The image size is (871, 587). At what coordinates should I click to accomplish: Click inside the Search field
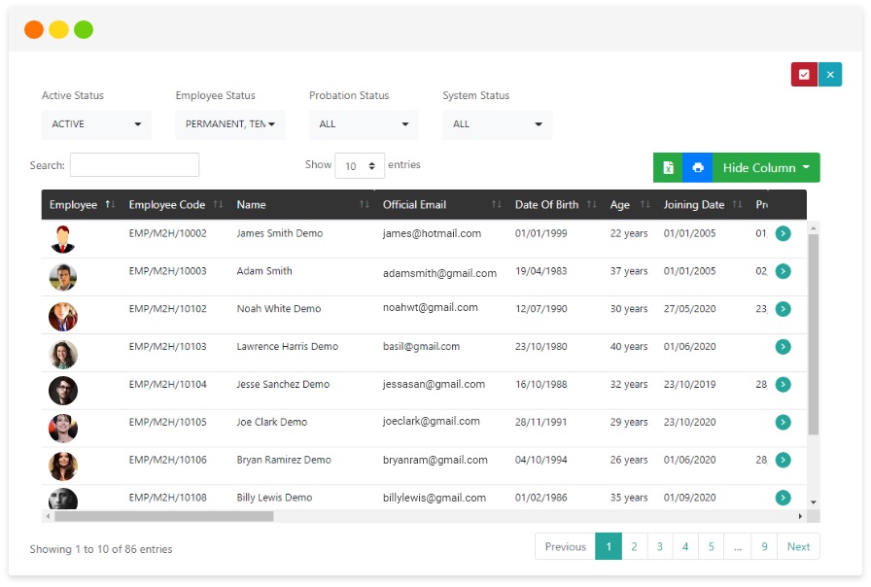(x=133, y=164)
